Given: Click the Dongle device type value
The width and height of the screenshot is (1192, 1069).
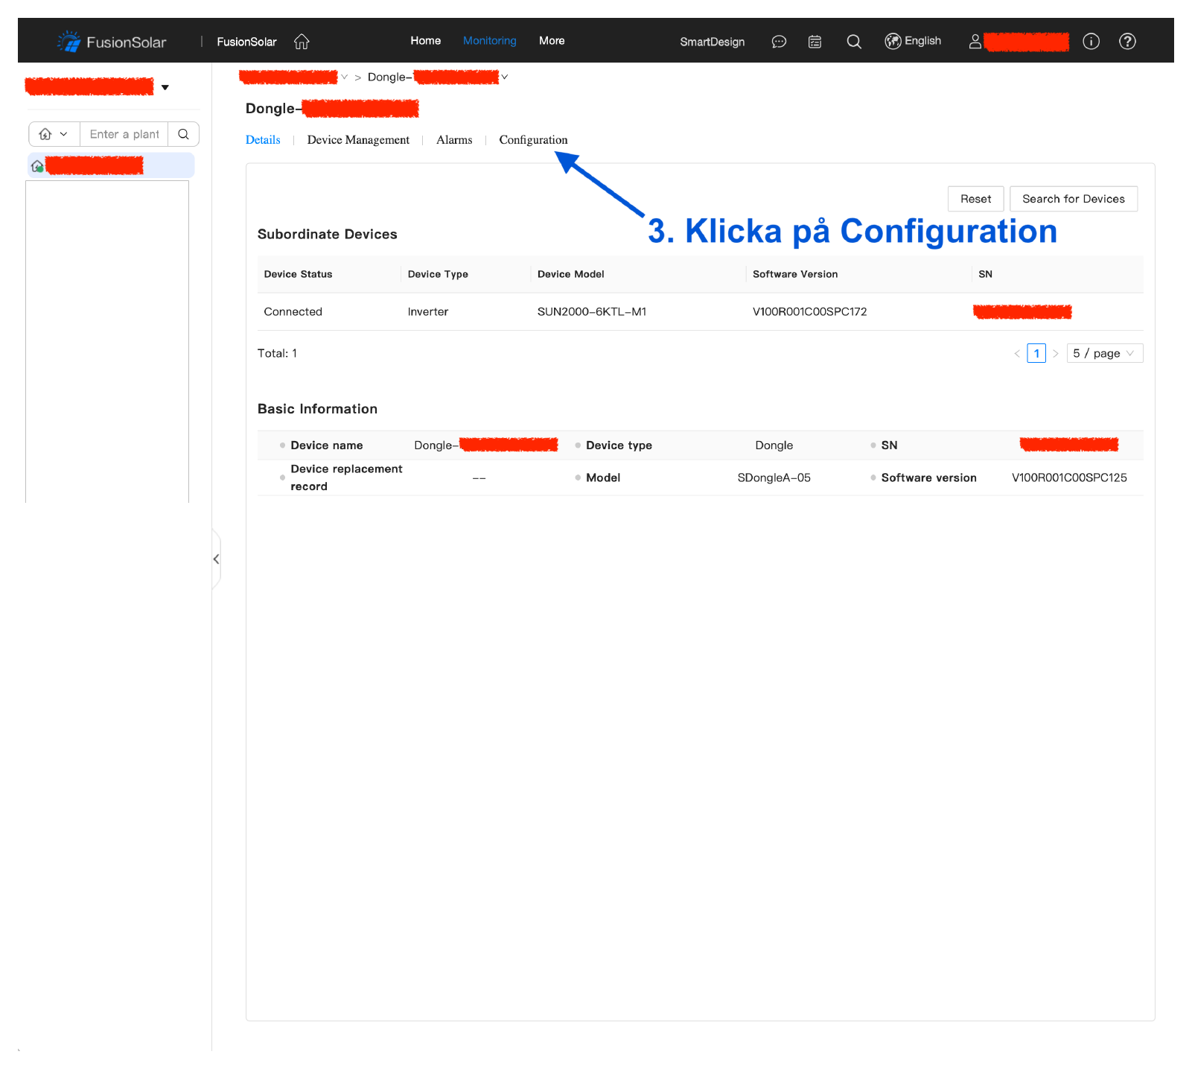Looking at the screenshot, I should click(x=774, y=445).
